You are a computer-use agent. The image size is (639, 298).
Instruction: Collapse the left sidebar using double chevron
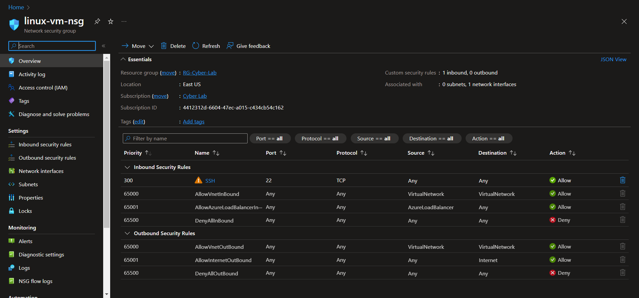point(104,46)
